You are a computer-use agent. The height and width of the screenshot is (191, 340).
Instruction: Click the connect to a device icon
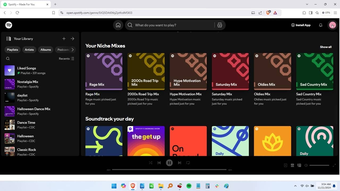299,165
